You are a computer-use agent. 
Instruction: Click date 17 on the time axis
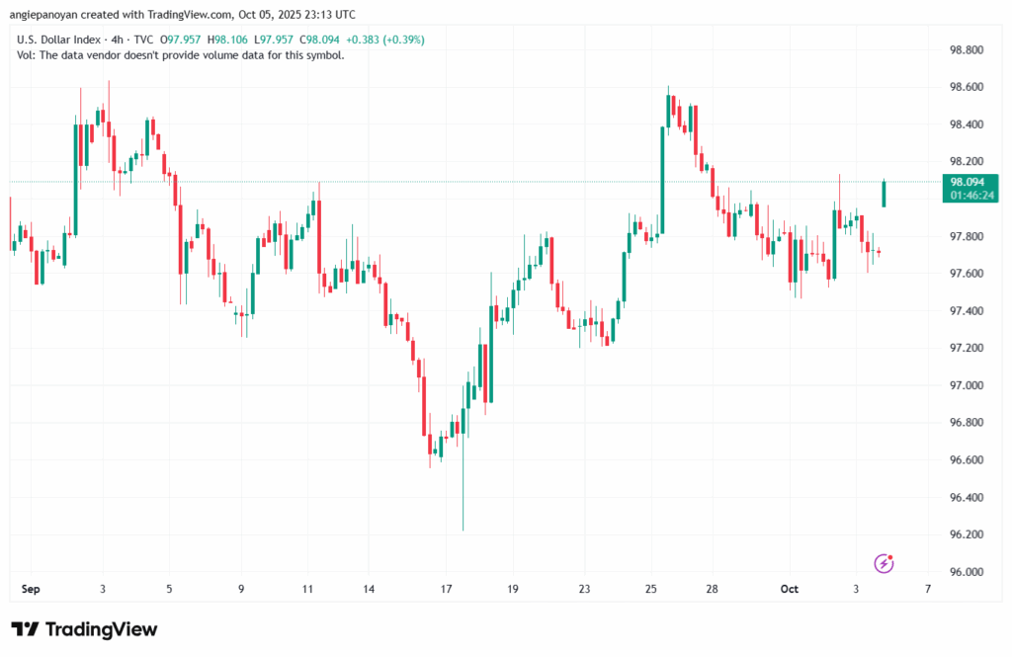[x=446, y=589]
